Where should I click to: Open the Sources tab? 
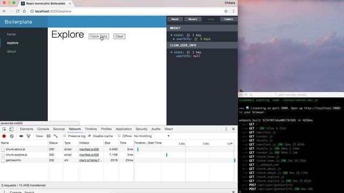59,129
